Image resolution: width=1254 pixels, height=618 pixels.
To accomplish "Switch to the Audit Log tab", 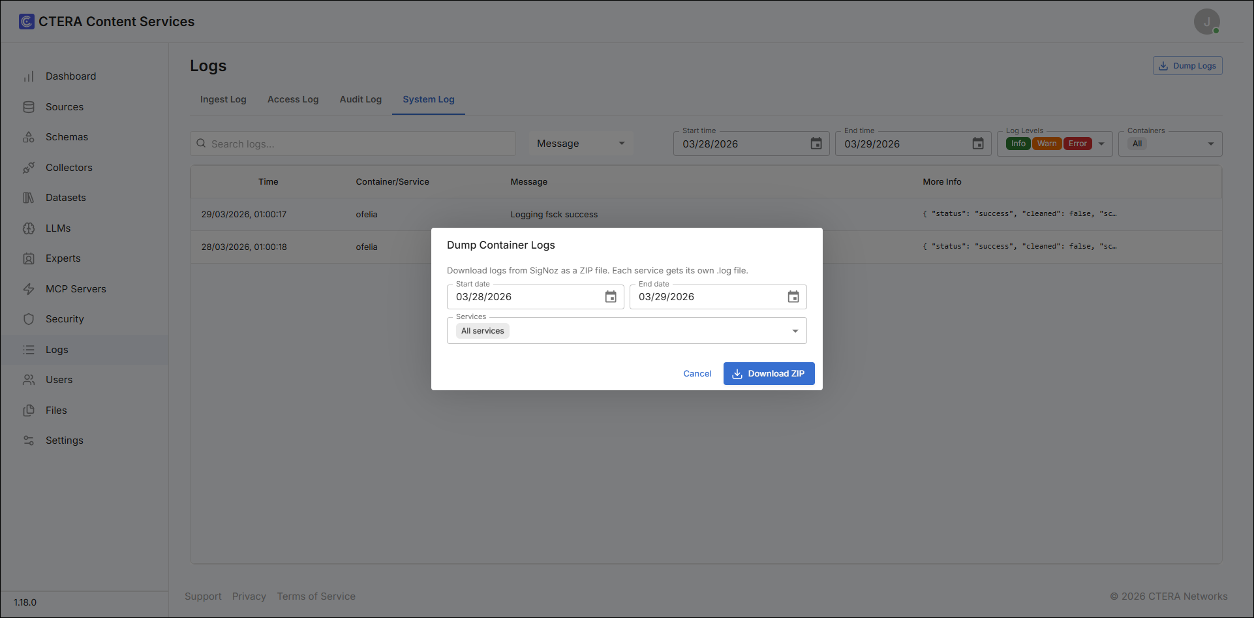I will pyautogui.click(x=361, y=99).
